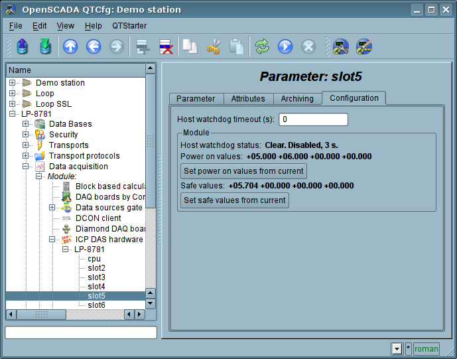
Task: Click the Host watchdog timeout input field
Action: click(313, 119)
